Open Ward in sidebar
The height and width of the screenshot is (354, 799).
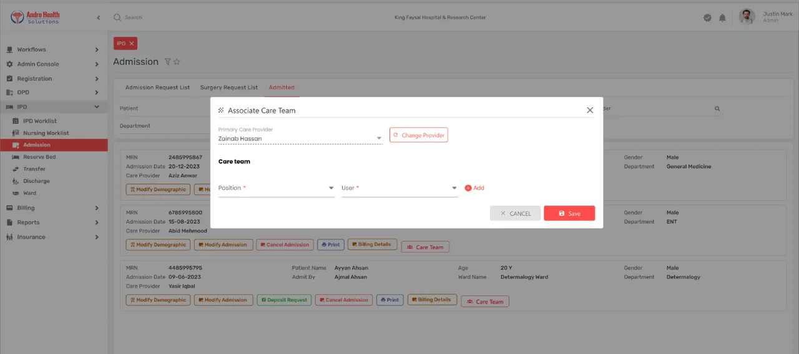pyautogui.click(x=30, y=193)
